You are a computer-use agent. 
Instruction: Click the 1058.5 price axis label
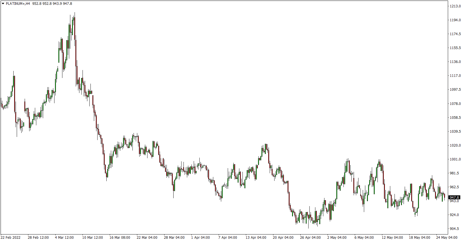tap(455, 118)
